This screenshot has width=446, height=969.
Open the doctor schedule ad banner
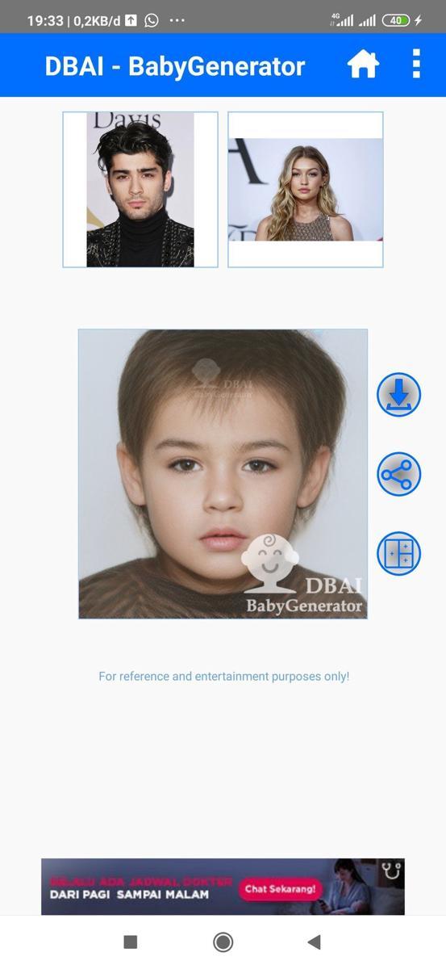click(223, 887)
